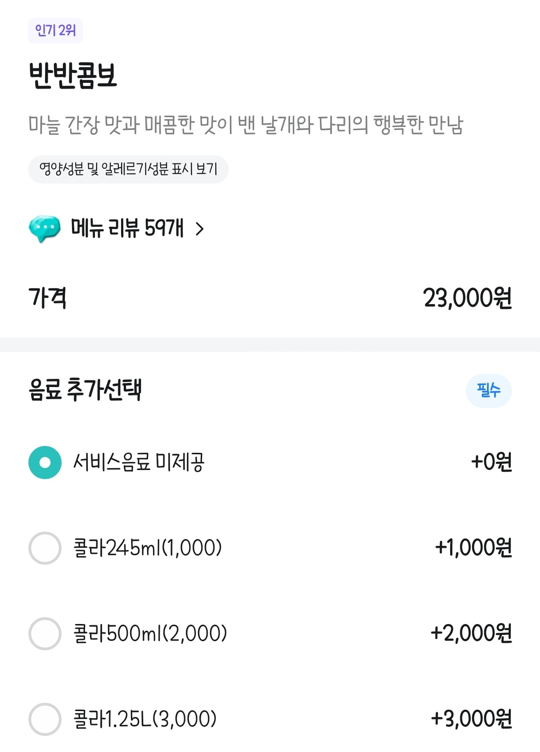Screen dimensions: 540x752
Task: Tap the +2,000원 price for 콜라500ml
Action: tap(471, 634)
